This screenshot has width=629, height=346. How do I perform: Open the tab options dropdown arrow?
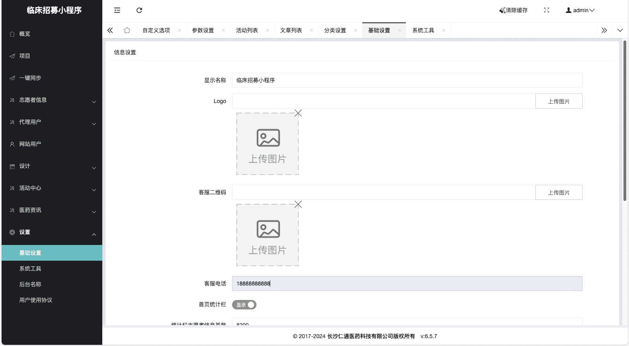pos(620,30)
